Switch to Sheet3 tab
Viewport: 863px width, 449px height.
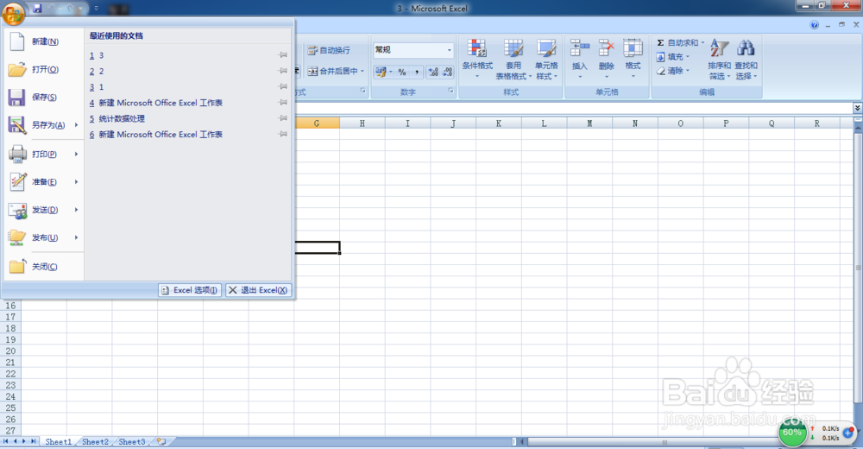coord(132,442)
